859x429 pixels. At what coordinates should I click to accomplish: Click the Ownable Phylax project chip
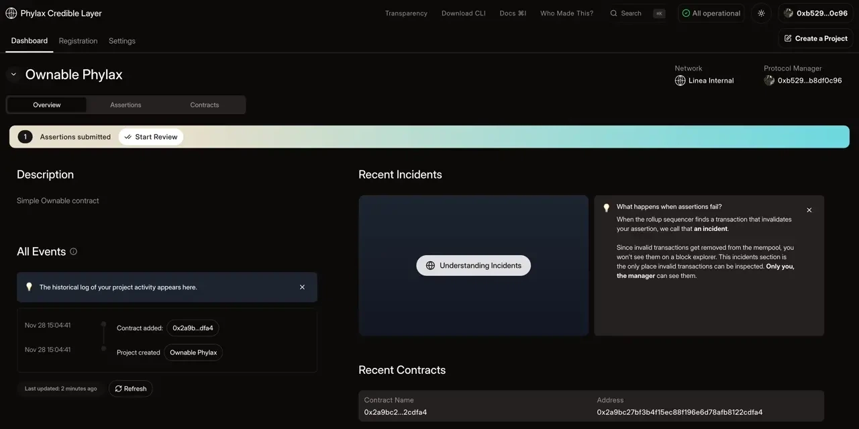pyautogui.click(x=193, y=352)
